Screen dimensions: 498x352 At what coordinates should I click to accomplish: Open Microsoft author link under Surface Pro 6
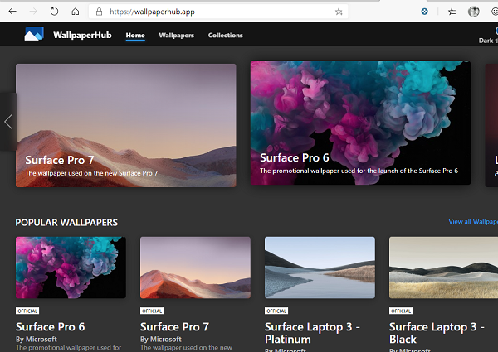41,339
